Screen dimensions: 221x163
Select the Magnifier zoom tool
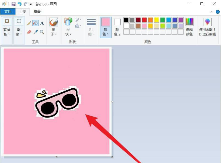tap(42, 32)
